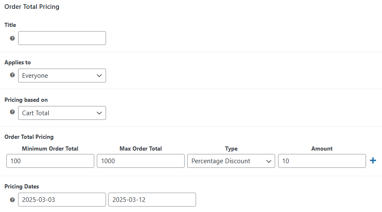Click the Amount column label
Image resolution: width=382 pixels, height=212 pixels.
click(322, 148)
